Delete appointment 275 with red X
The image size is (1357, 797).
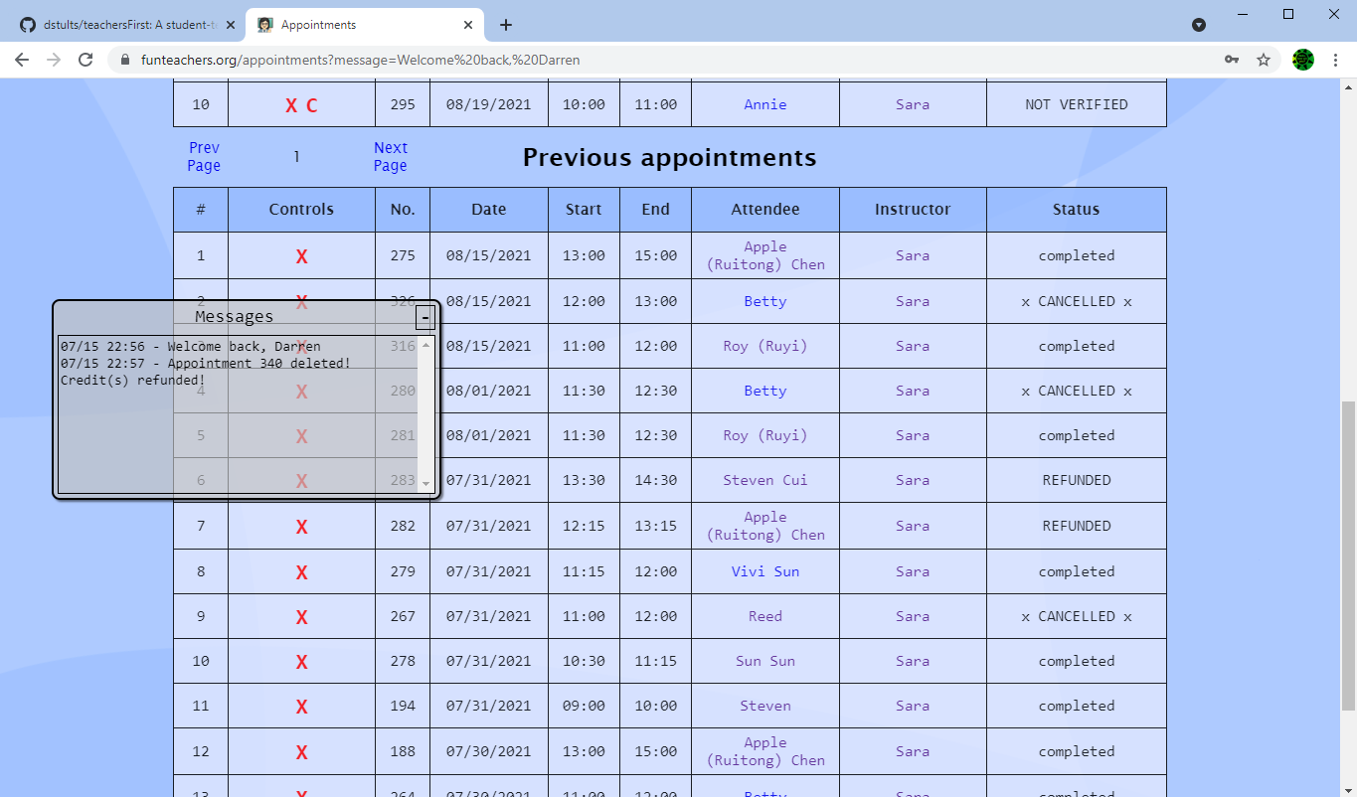point(301,256)
